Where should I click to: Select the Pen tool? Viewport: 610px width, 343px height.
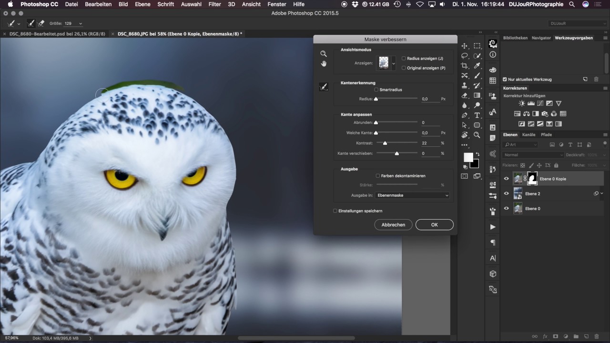pyautogui.click(x=465, y=115)
